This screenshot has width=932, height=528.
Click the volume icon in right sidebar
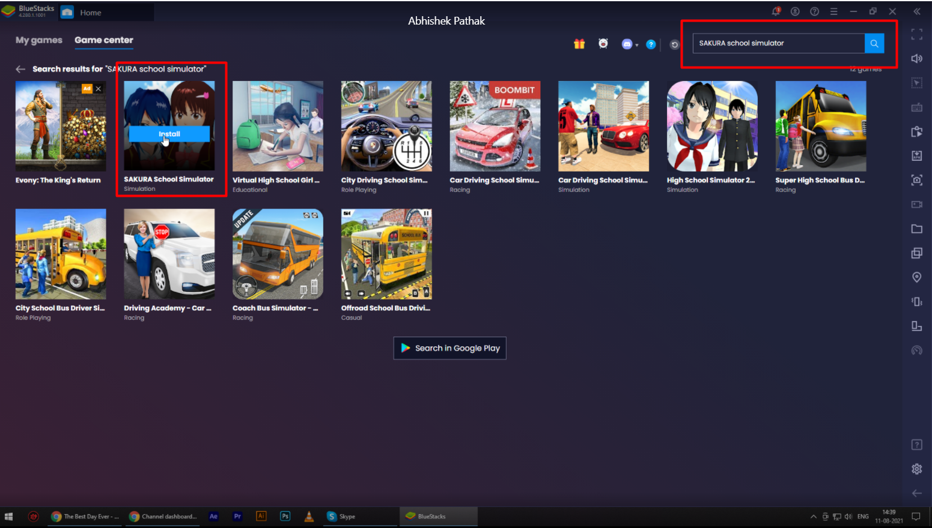tap(916, 58)
